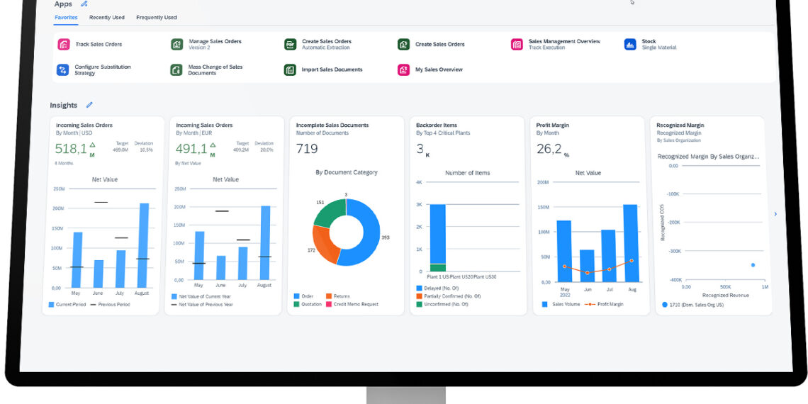Open Manage Sales Orders Version 2 icon
Viewport: 808px width, 404px height.
click(176, 45)
